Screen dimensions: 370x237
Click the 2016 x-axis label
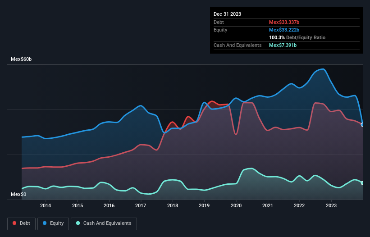click(109, 205)
